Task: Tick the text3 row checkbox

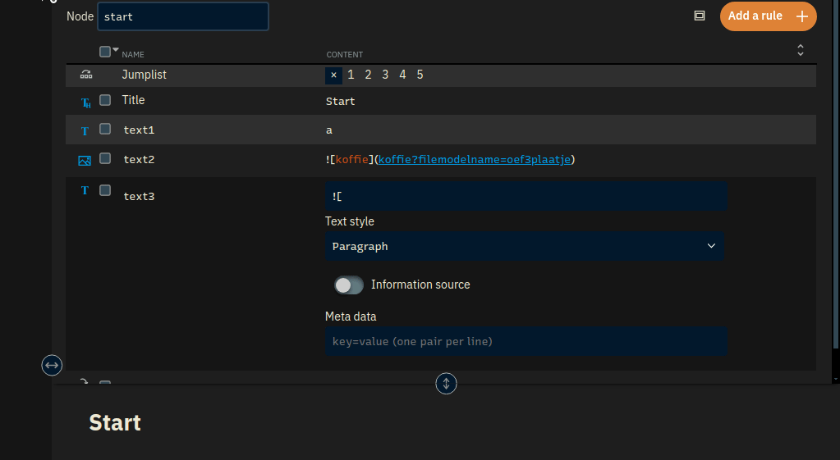Action: [x=105, y=190]
